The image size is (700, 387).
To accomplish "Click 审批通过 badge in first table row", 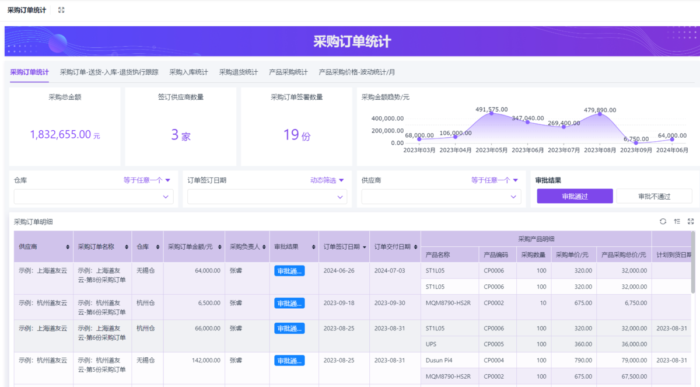I will tap(289, 271).
